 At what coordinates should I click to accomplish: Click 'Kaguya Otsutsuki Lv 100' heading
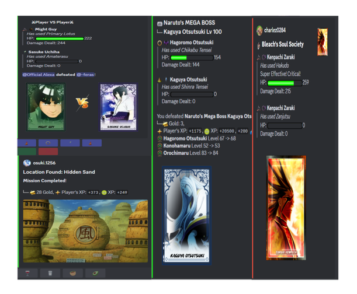tap(193, 32)
